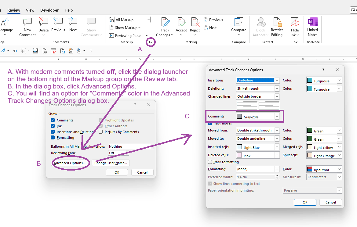Expand the Show Markup menu
The height and width of the screenshot is (227, 357).
pos(125,27)
